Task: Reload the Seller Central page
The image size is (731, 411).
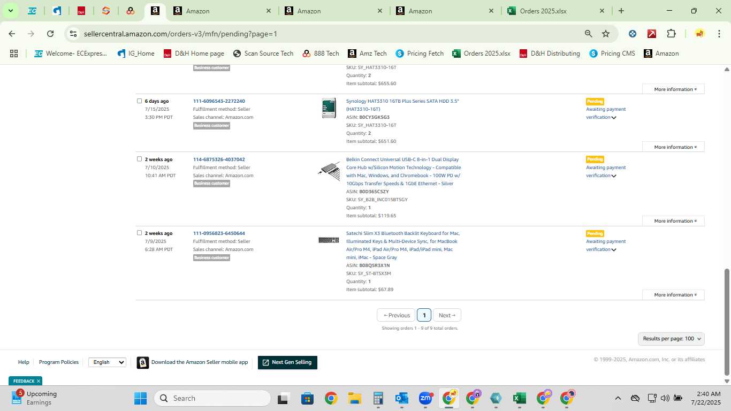Action: 50,34
